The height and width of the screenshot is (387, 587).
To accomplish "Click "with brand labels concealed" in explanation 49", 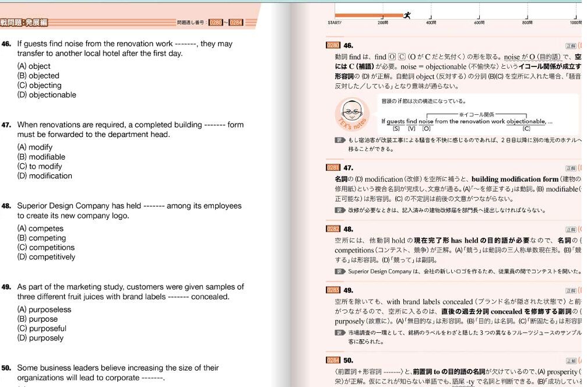I will tap(430, 302).
